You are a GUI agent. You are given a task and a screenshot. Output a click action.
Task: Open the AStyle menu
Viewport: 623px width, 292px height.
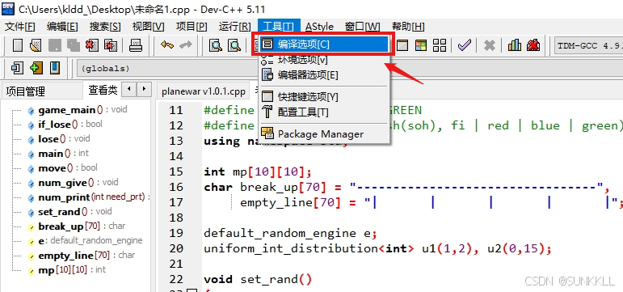coord(319,27)
